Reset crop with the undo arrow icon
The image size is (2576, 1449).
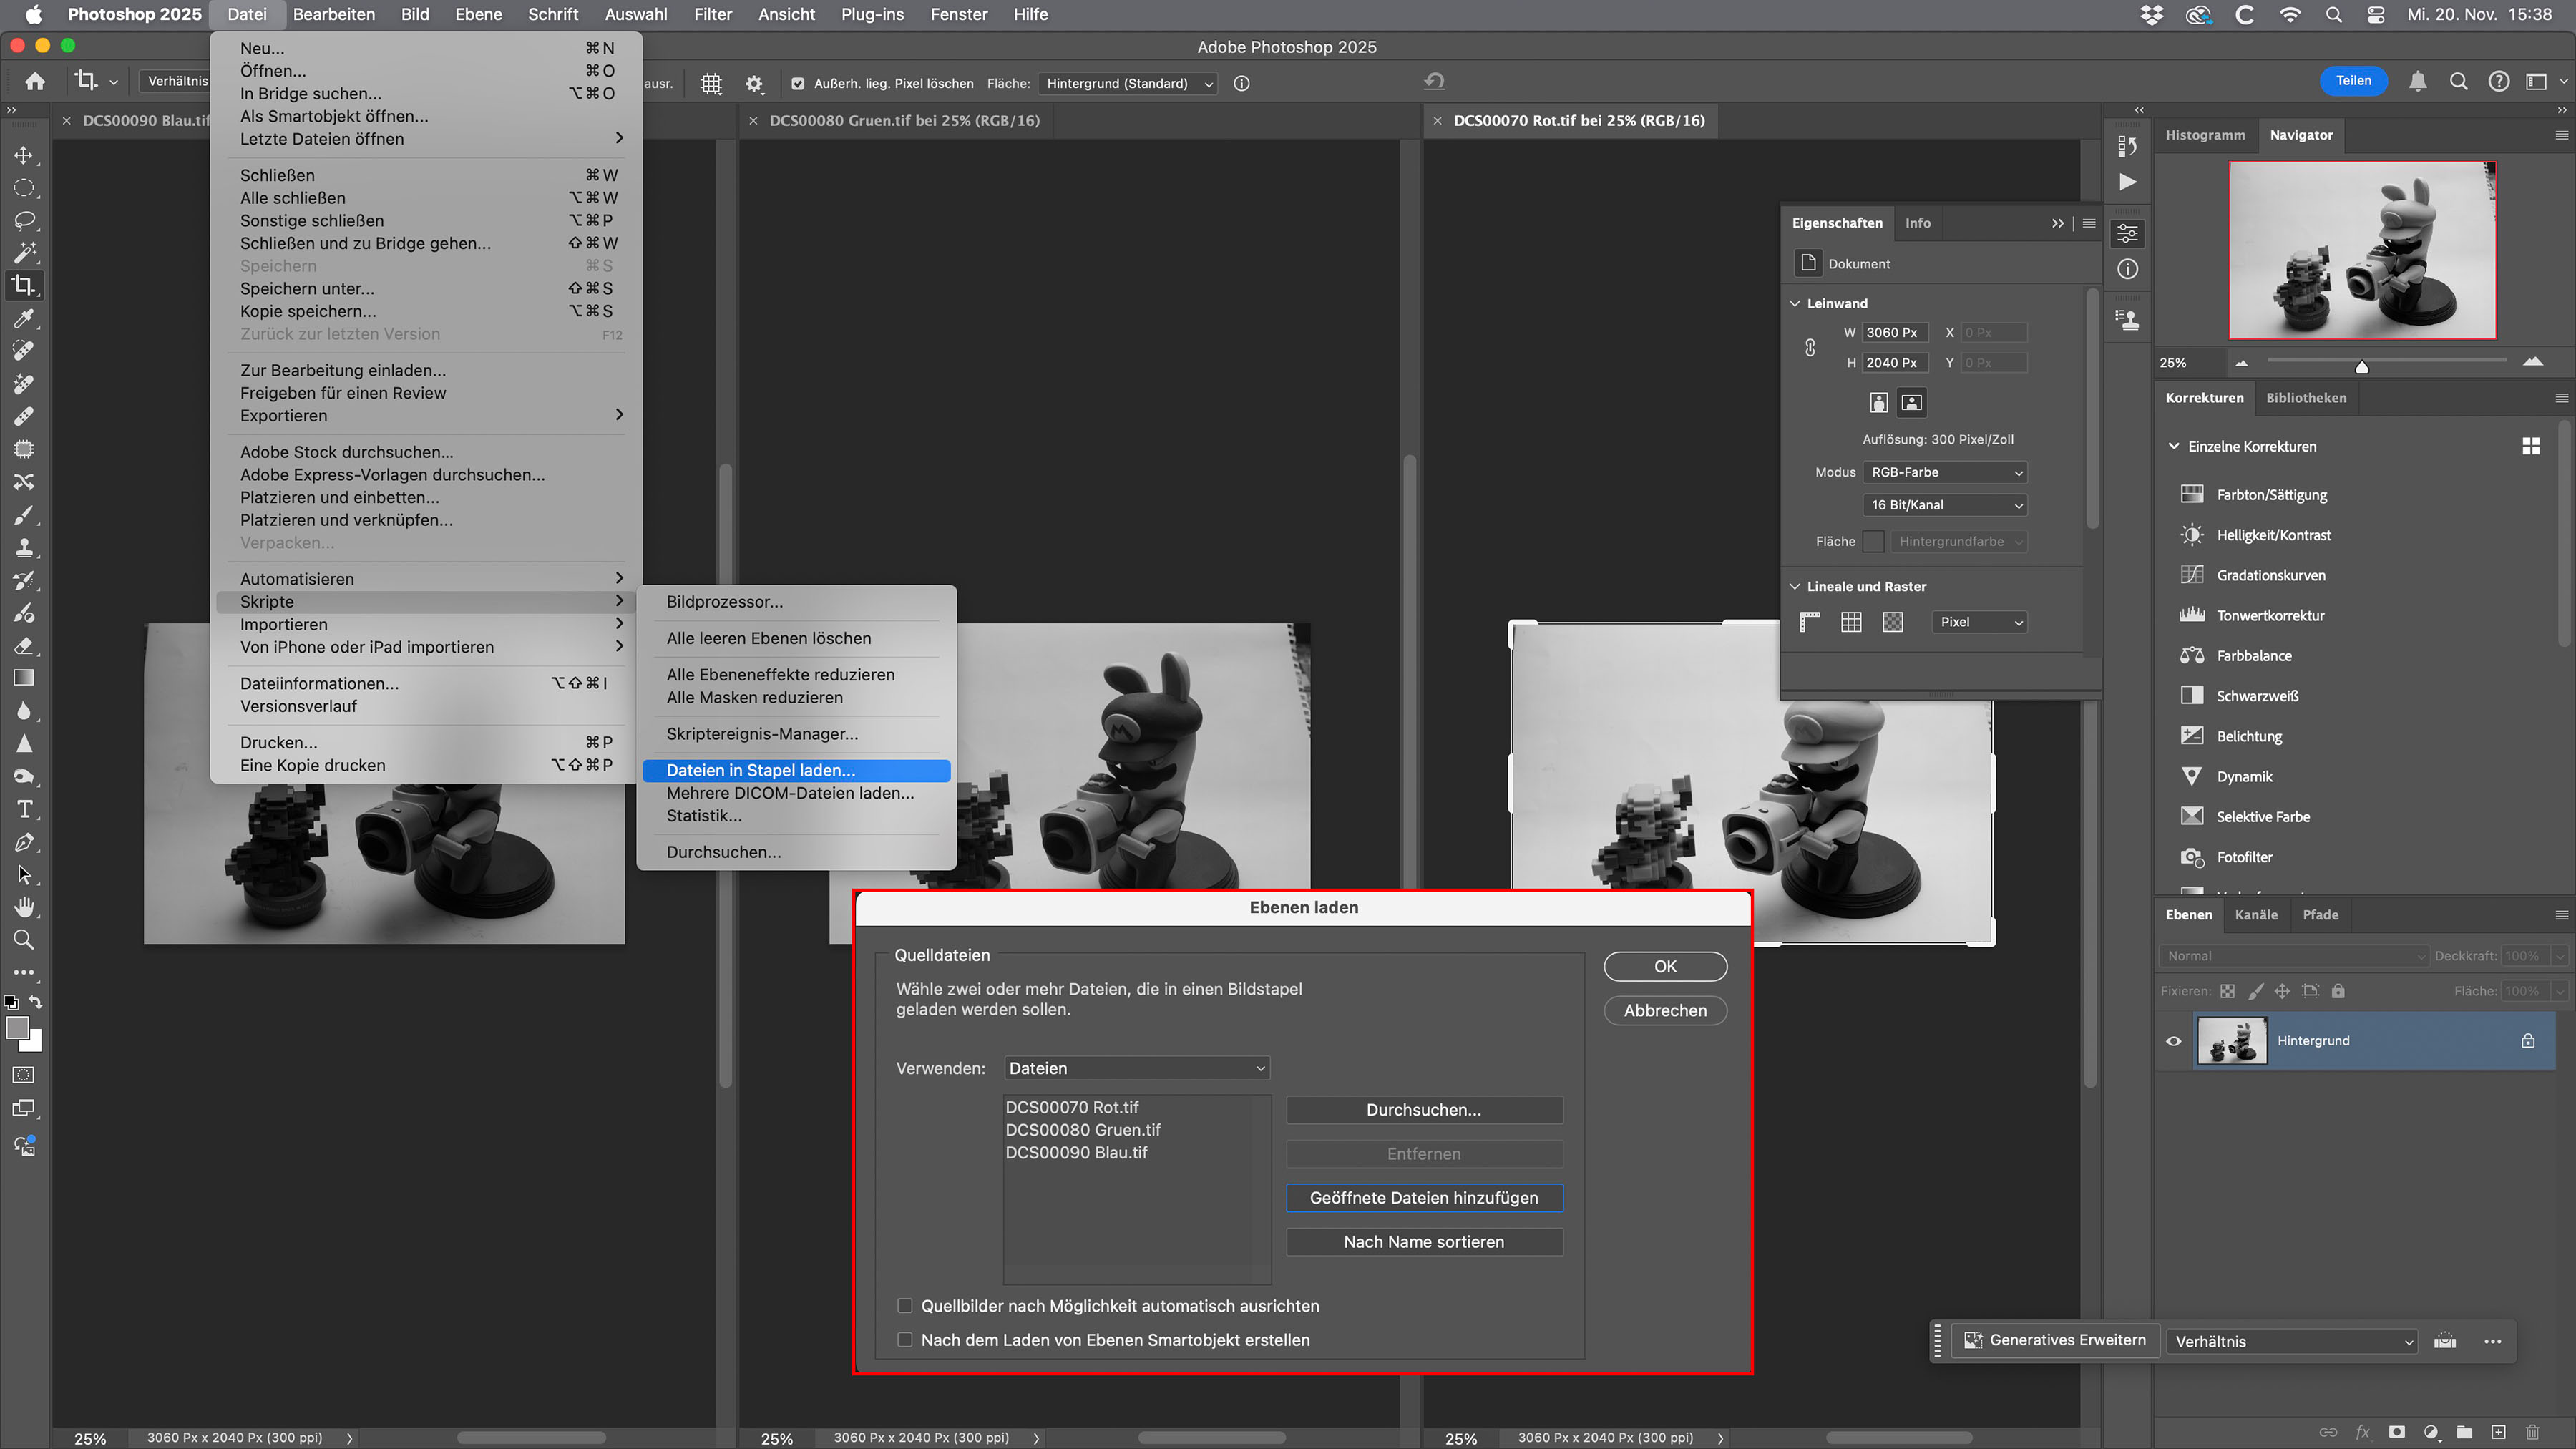pos(1434,82)
